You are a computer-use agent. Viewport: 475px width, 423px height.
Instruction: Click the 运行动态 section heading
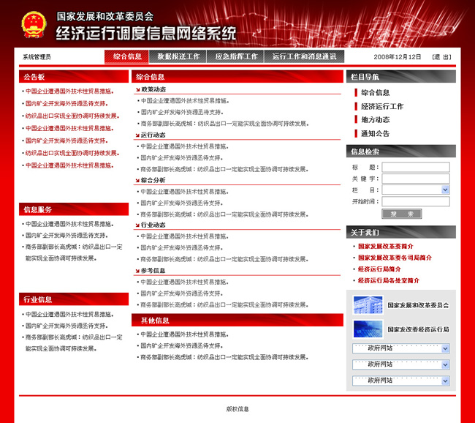pyautogui.click(x=153, y=135)
